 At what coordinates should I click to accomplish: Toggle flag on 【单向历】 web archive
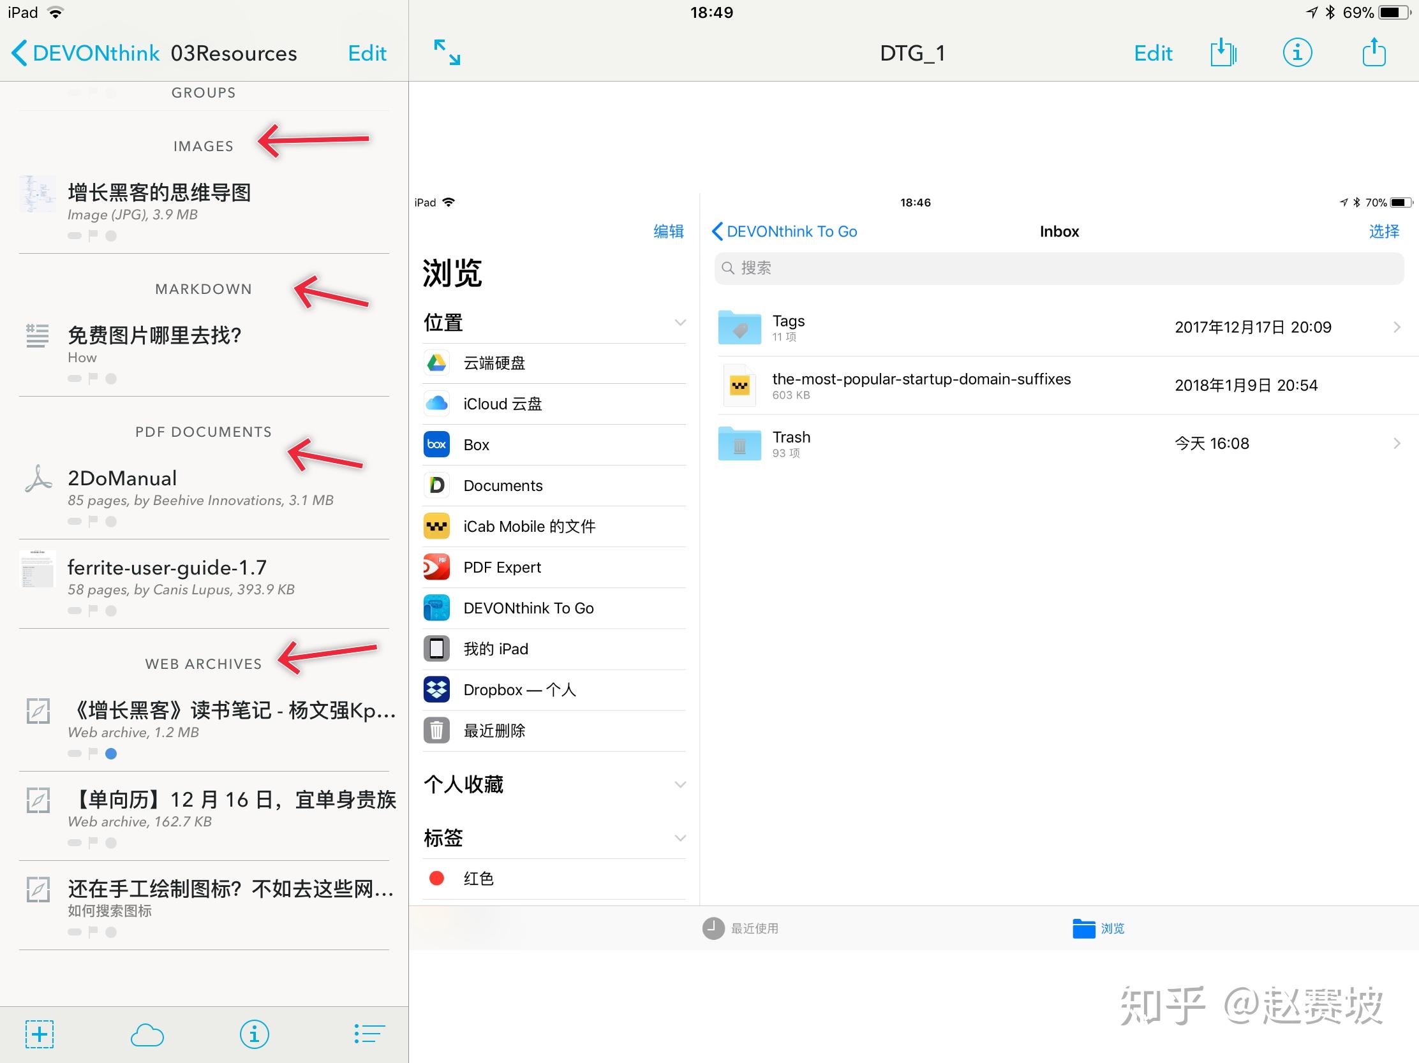(x=93, y=842)
